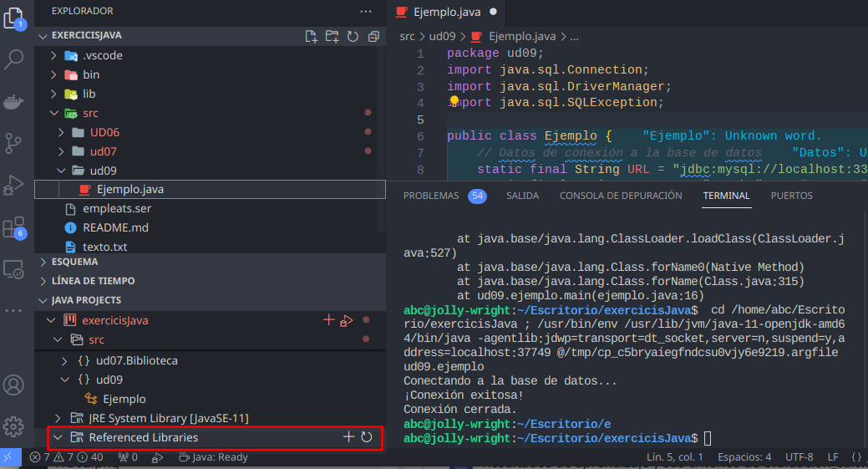
Task: Open the Manage settings gear icon
Action: pos(14,426)
